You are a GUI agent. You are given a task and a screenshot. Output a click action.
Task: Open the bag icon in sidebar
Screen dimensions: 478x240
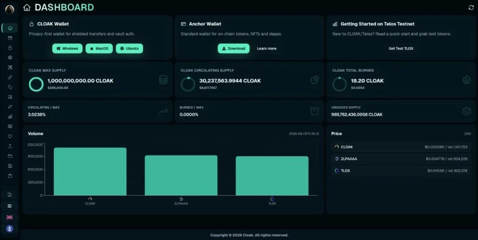pyautogui.click(x=10, y=176)
